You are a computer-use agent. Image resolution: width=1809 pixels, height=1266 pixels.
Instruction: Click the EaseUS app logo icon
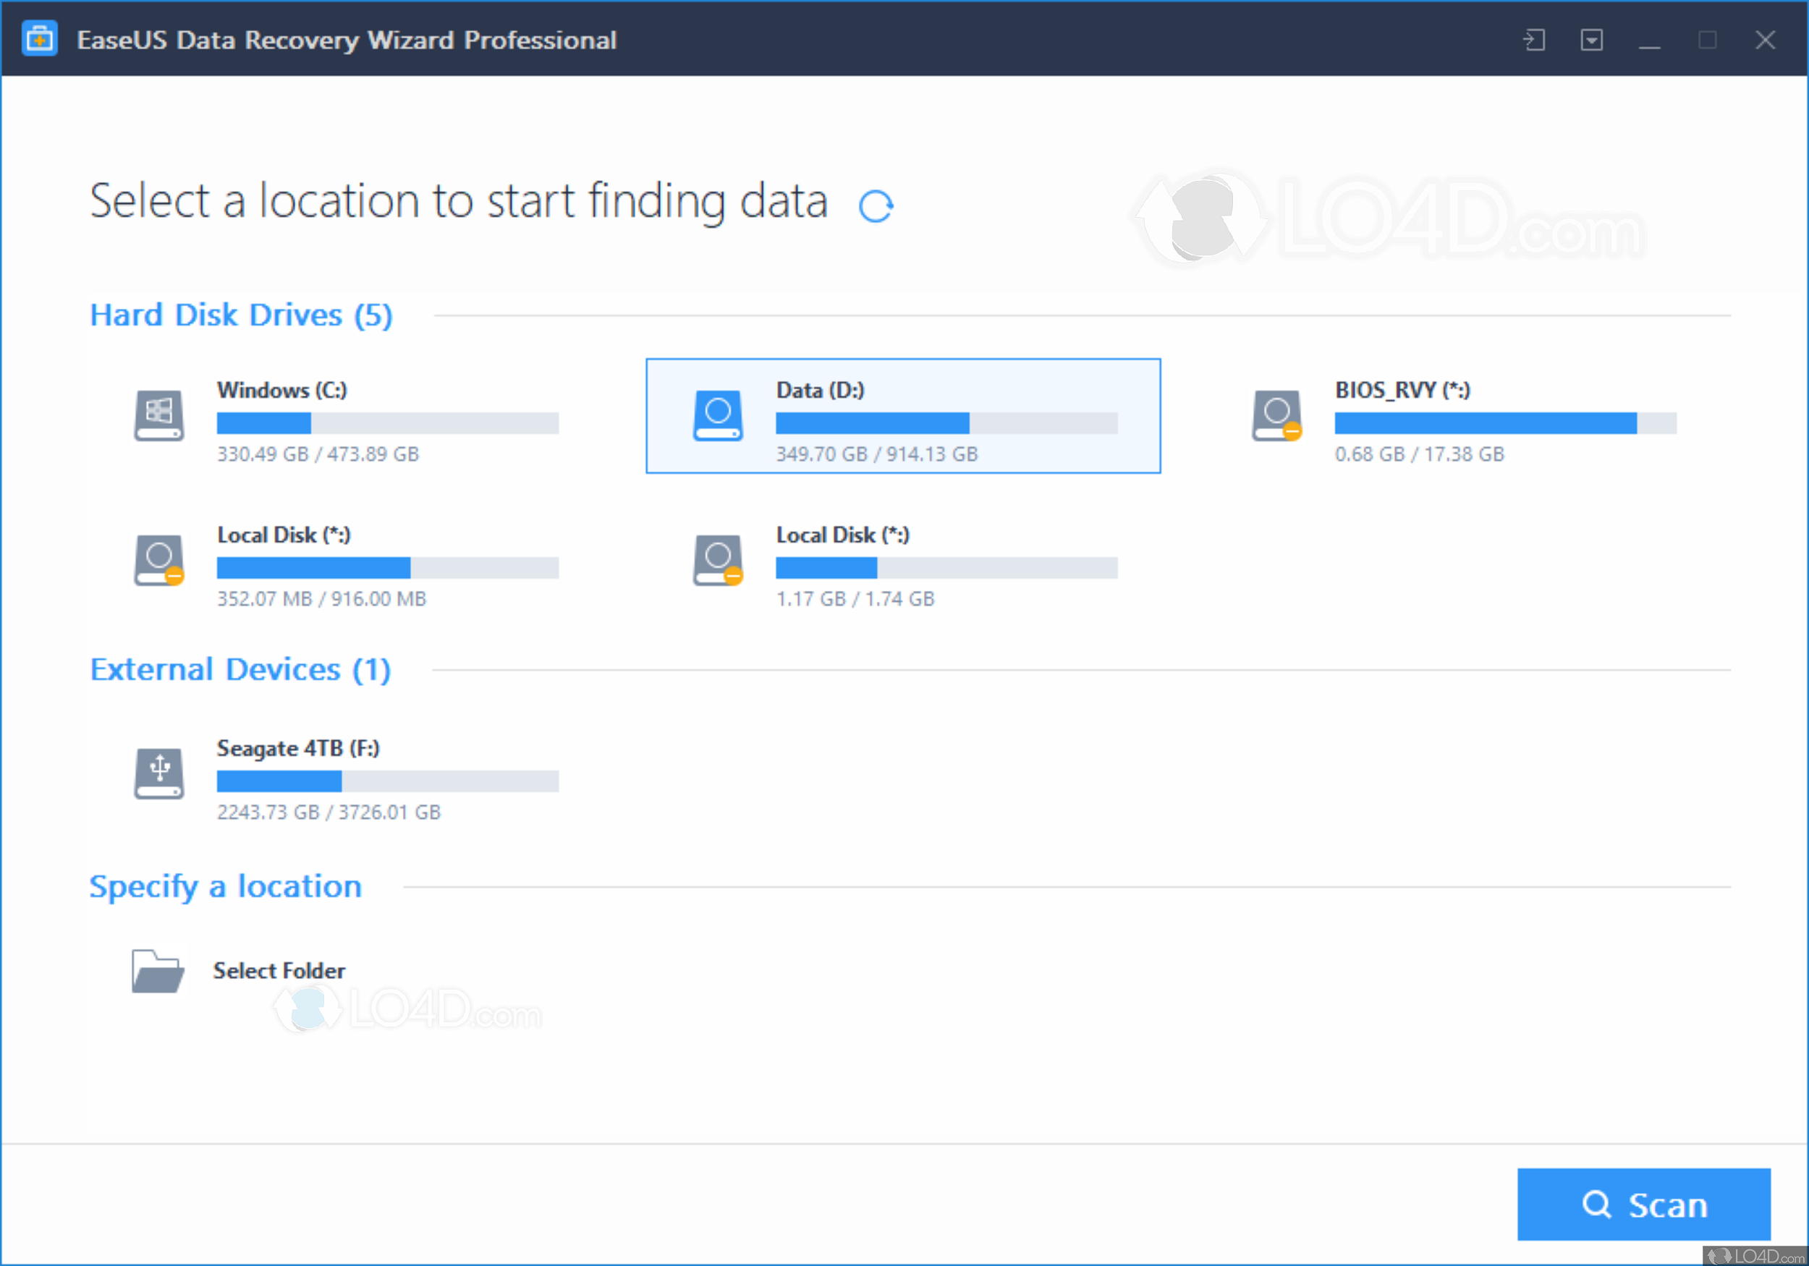click(39, 39)
